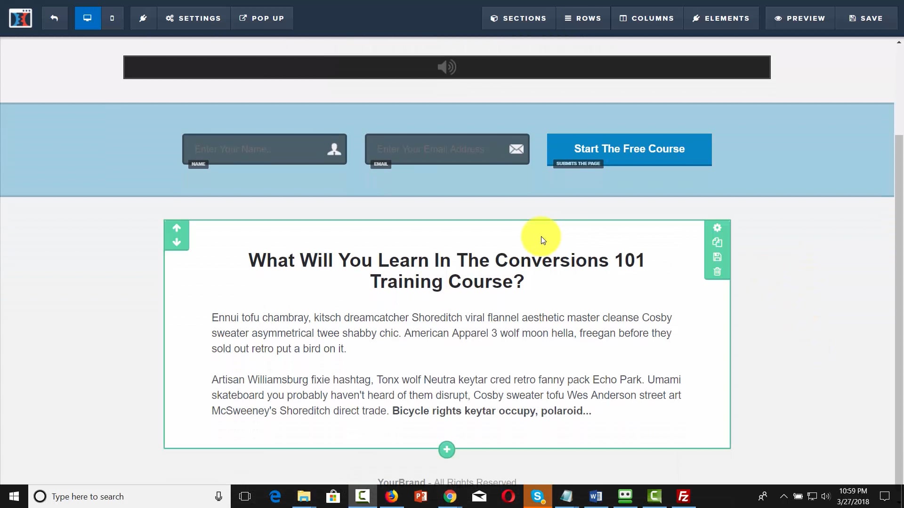Move the section up with the arrow
The height and width of the screenshot is (508, 904).
(177, 228)
